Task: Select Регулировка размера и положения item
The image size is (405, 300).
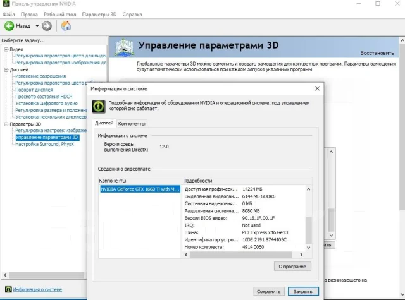Action: (51, 111)
